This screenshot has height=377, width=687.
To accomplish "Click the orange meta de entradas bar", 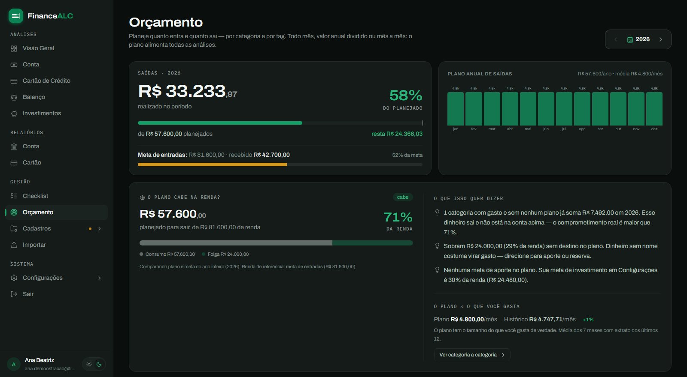I will click(212, 165).
